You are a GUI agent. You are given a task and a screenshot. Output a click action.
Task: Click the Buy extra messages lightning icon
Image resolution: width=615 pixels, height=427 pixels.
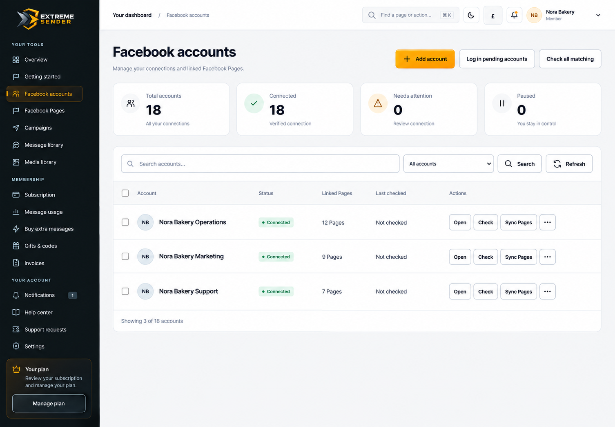click(x=16, y=229)
